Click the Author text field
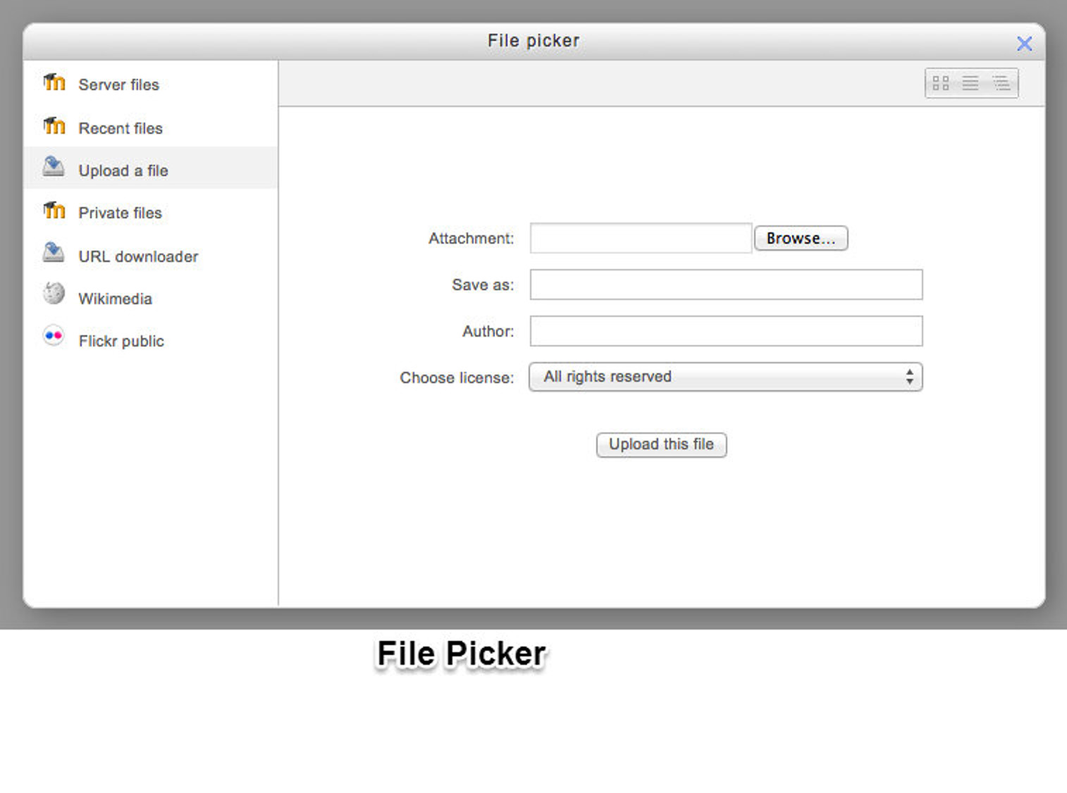The width and height of the screenshot is (1067, 793). 726,331
